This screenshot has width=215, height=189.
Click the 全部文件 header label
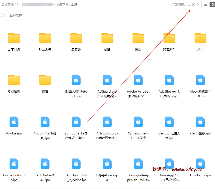(16, 15)
